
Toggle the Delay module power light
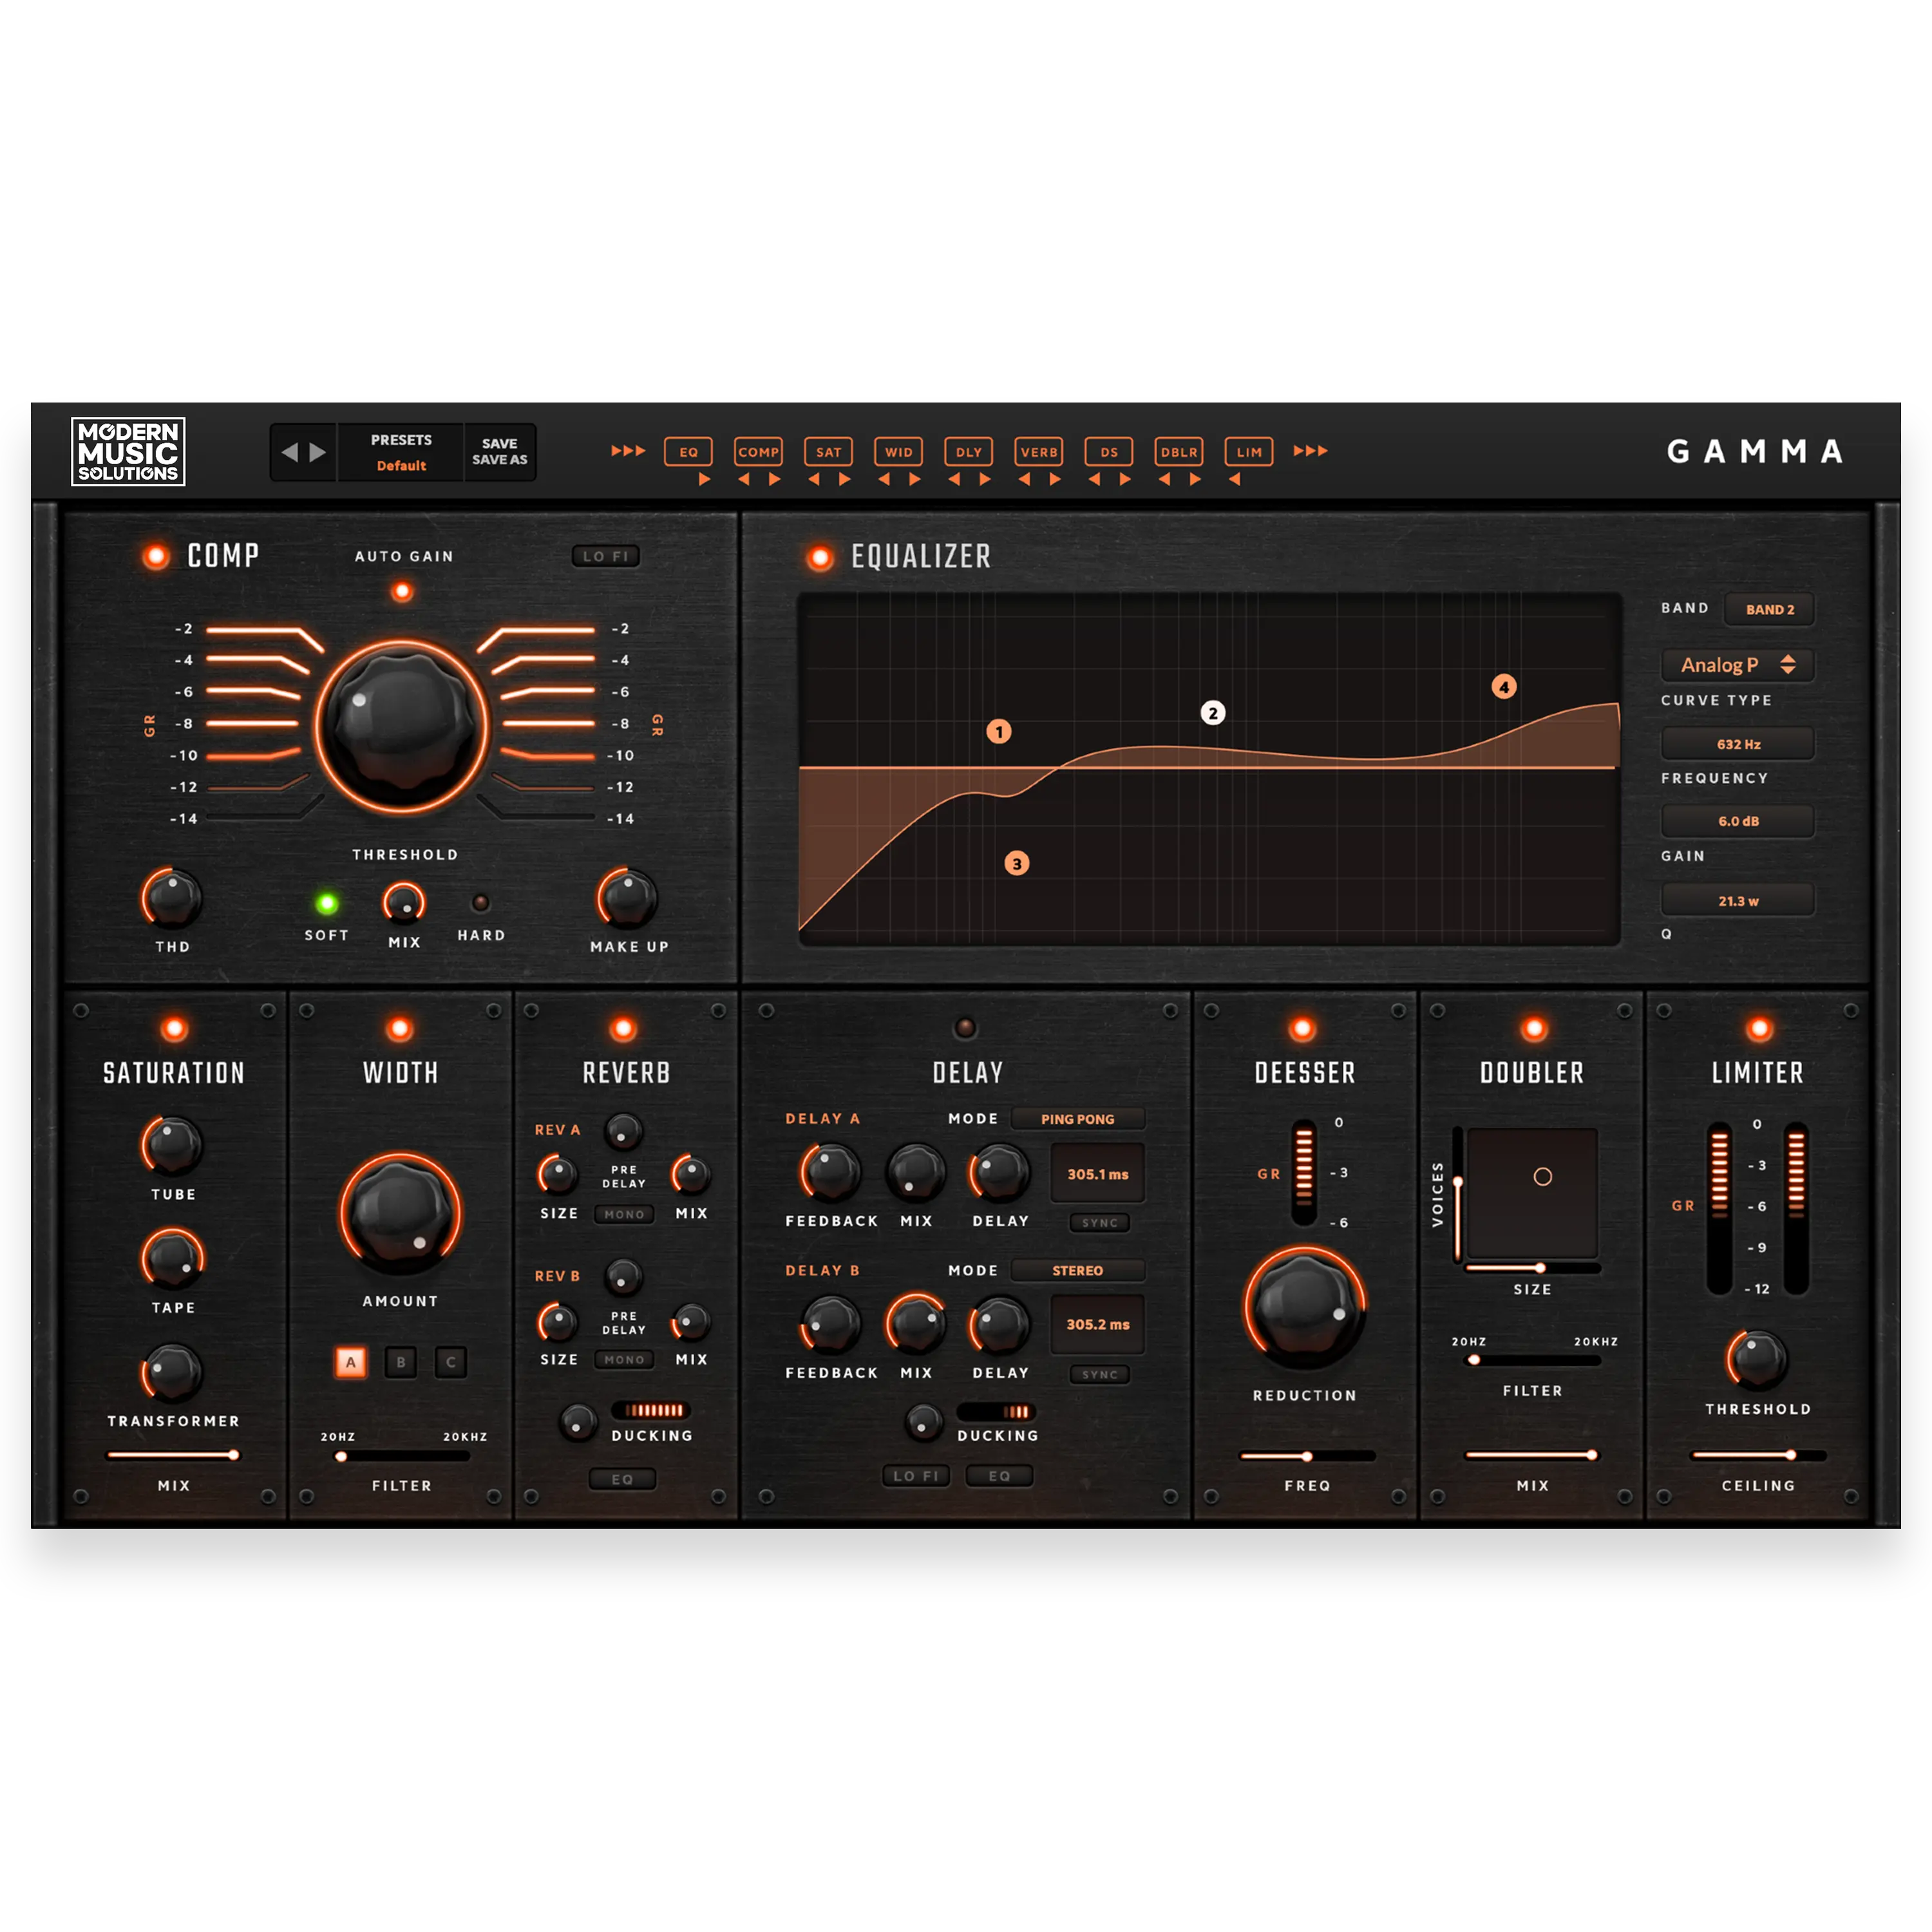[x=965, y=1027]
